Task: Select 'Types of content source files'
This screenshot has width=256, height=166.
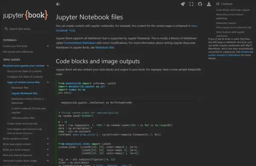Action: pyautogui.click(x=23, y=82)
